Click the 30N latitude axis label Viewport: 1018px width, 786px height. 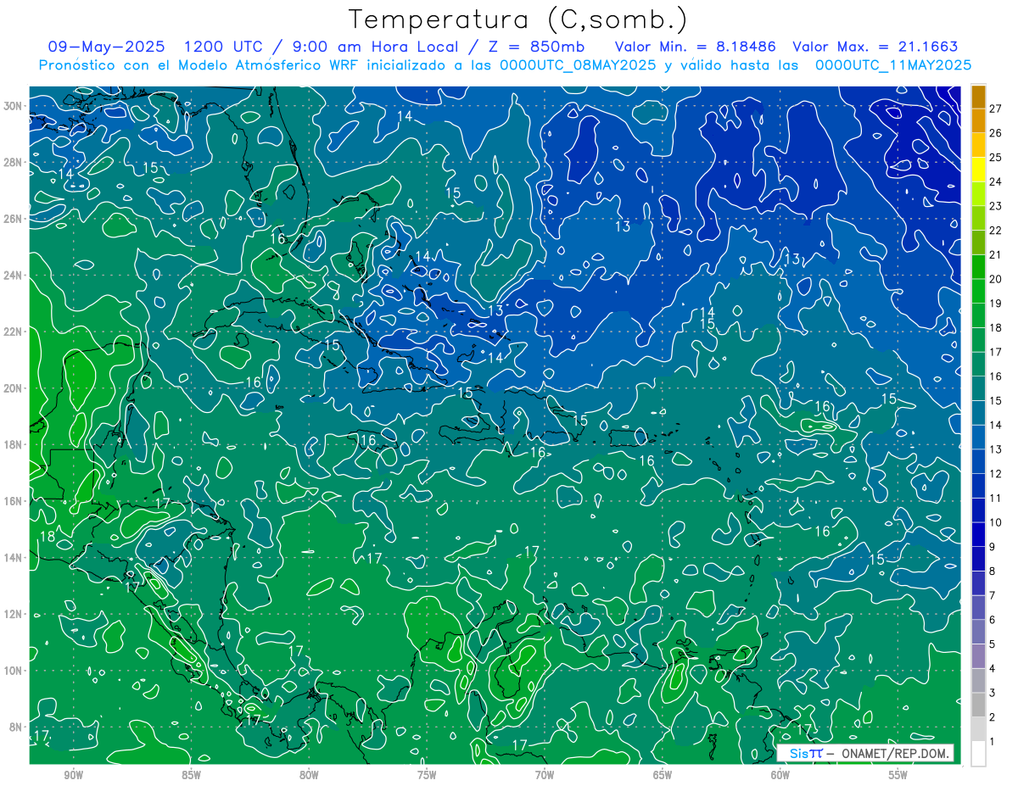click(x=13, y=106)
